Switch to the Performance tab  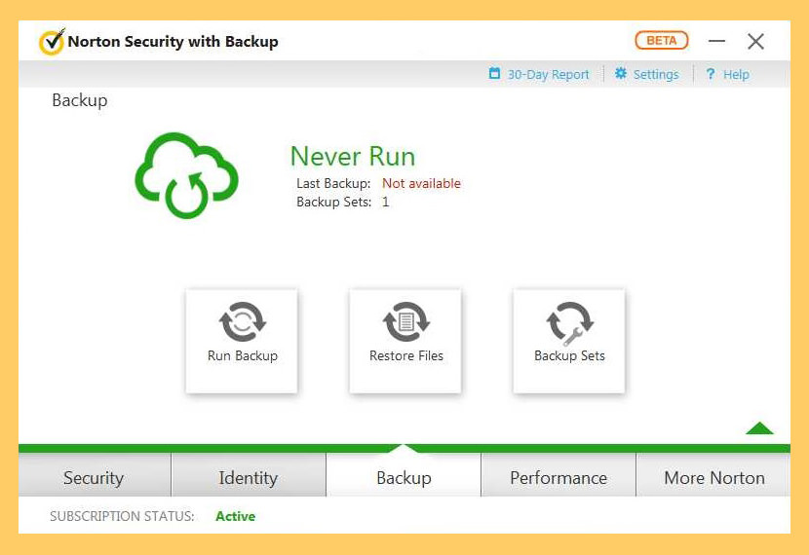point(559,477)
